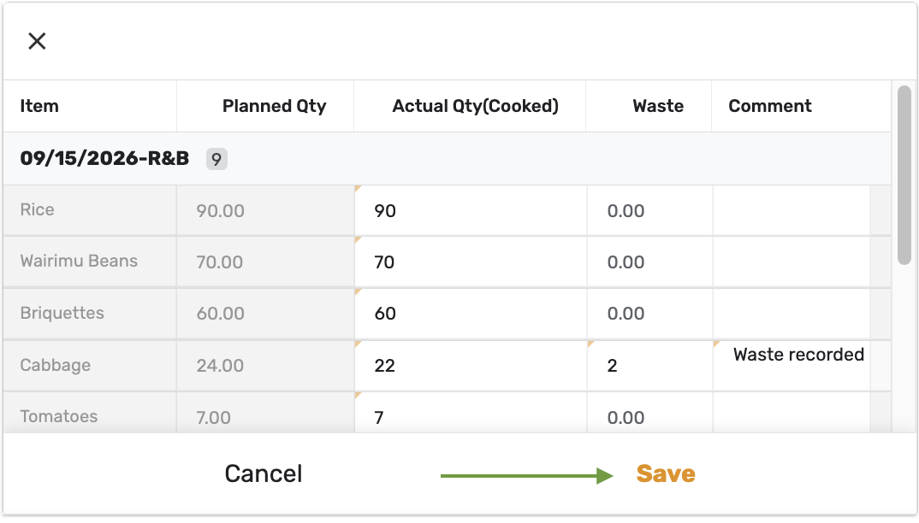This screenshot has height=523, width=919.
Task: Select the Cabbage item cell
Action: [x=90, y=366]
